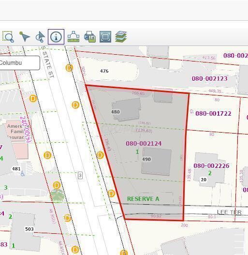This screenshot has width=248, height=255.
Task: Click address marker 476
Action: point(104,71)
